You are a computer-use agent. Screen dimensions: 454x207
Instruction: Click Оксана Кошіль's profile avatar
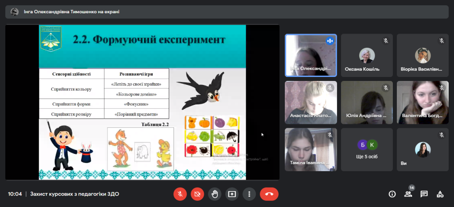point(367,55)
